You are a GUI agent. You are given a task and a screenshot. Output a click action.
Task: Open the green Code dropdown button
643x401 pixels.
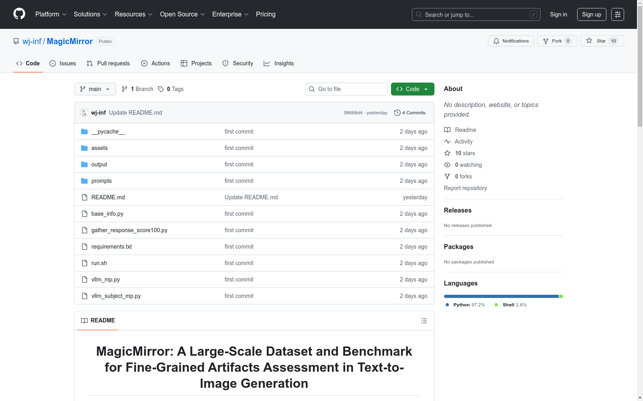(x=412, y=89)
